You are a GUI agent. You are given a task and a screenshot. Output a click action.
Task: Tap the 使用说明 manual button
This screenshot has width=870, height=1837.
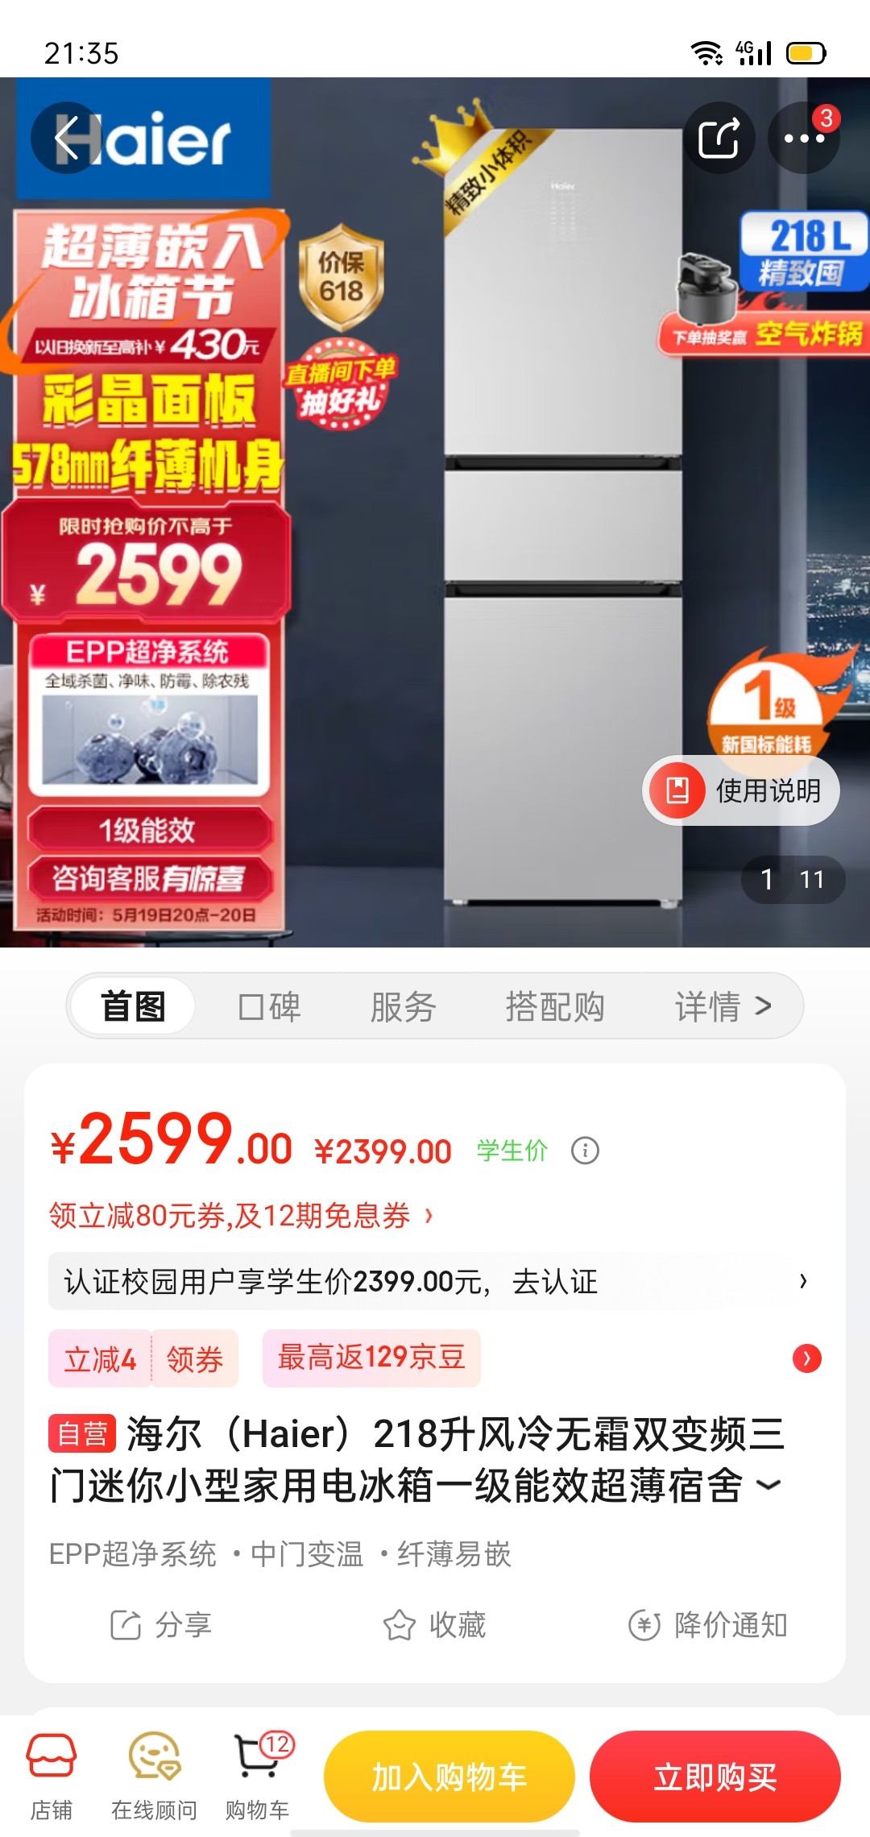[741, 790]
